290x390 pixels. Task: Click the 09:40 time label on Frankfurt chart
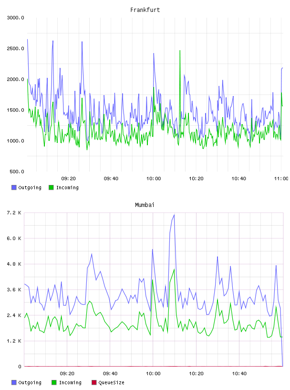click(x=111, y=179)
